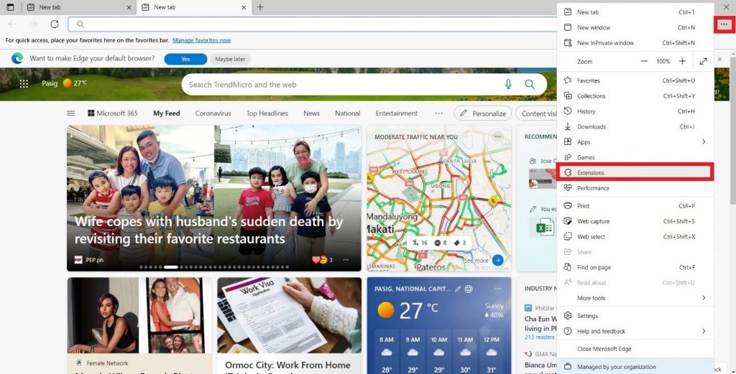Click the browser refresh icon

click(x=55, y=24)
